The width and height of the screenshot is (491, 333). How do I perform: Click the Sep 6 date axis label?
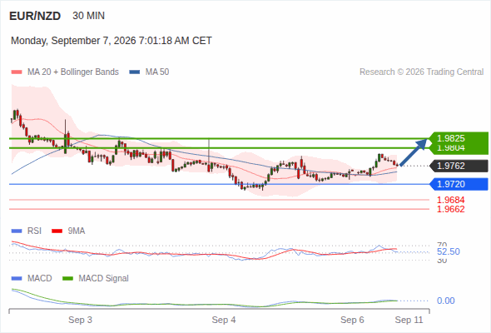(352, 320)
